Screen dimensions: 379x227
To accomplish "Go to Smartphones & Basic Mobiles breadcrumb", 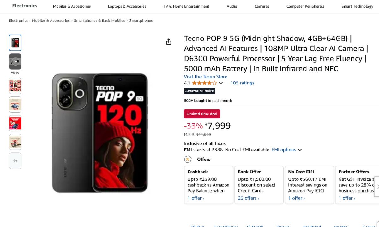I will [x=99, y=20].
